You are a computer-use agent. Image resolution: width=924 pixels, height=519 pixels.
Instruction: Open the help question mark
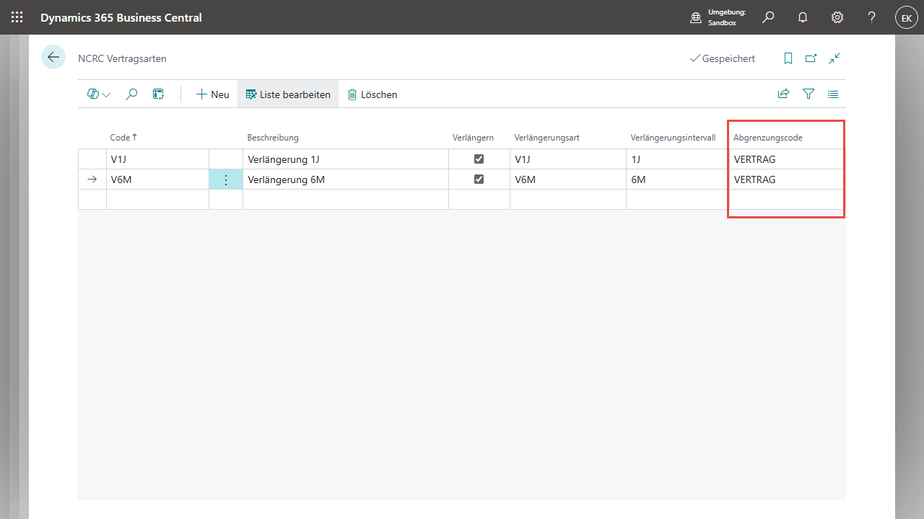[x=872, y=17]
